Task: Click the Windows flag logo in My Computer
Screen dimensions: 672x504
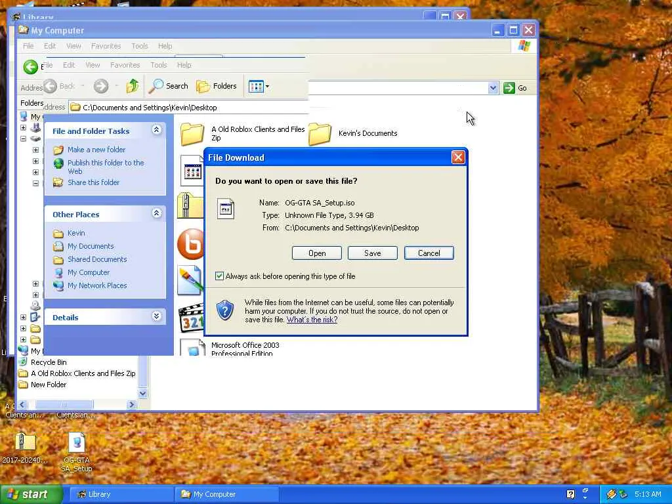Action: point(523,46)
